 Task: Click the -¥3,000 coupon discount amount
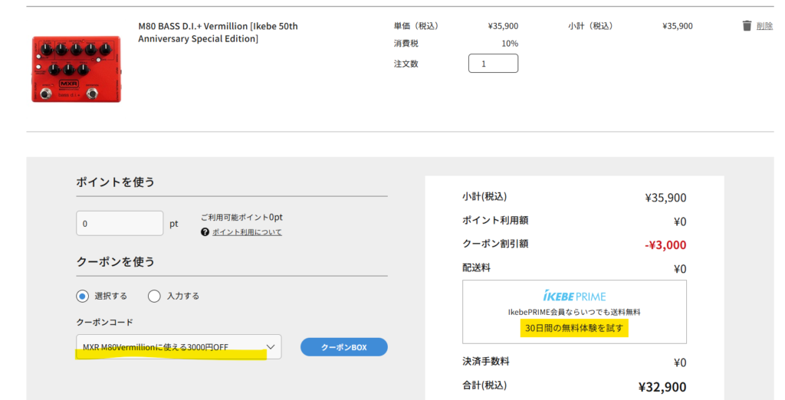click(665, 244)
